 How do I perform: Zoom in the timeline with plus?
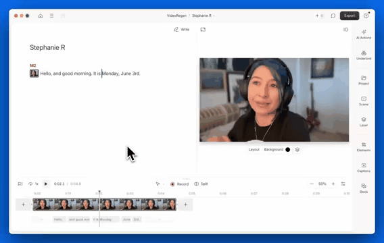click(333, 184)
